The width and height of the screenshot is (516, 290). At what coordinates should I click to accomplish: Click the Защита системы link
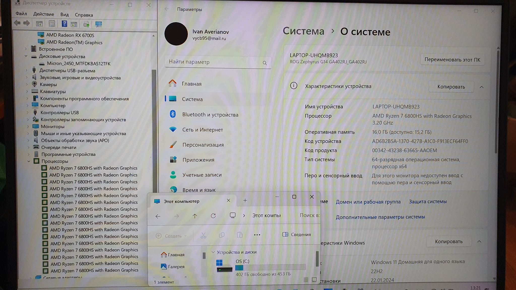pos(428,202)
